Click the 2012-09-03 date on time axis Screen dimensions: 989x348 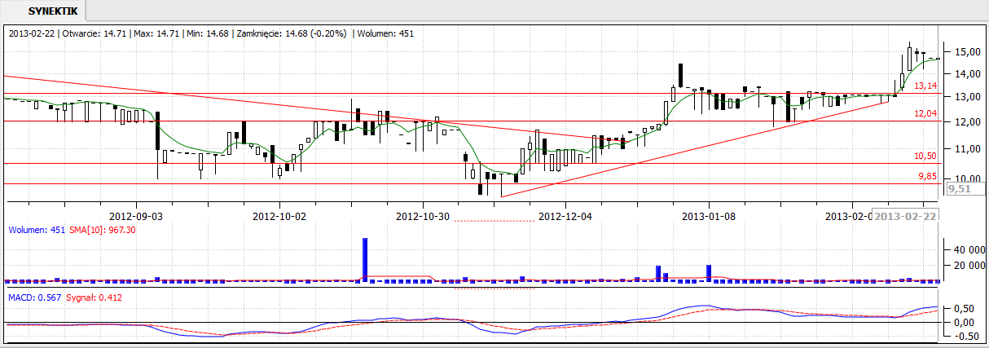136,216
